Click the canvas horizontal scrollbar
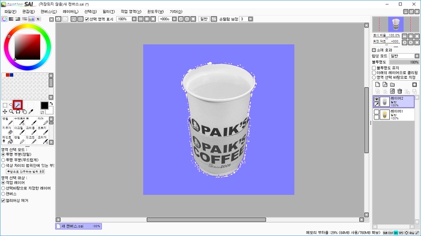 (x=206, y=220)
